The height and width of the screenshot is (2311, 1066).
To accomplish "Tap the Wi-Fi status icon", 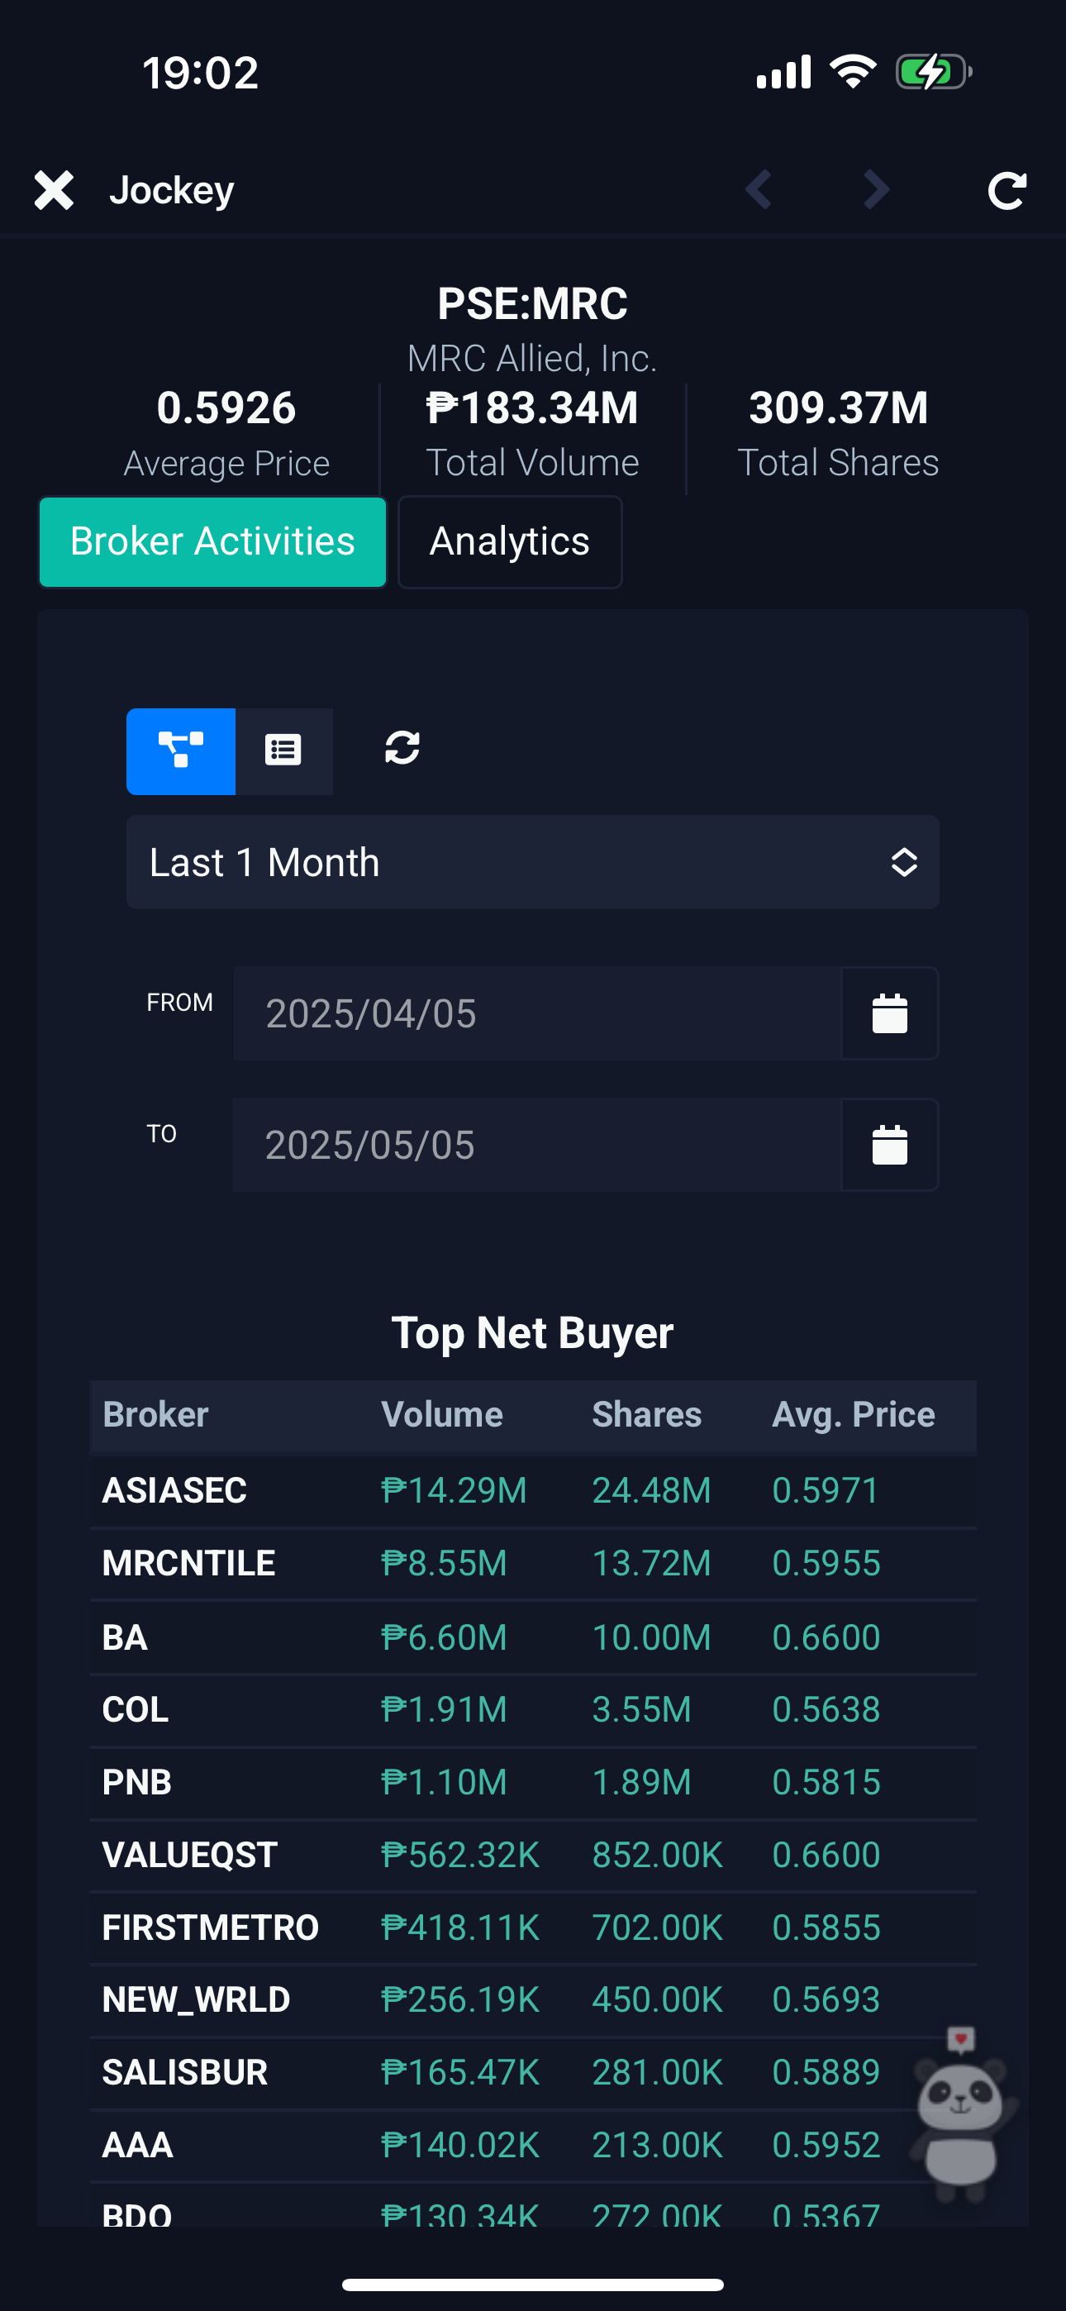I will 853,72.
